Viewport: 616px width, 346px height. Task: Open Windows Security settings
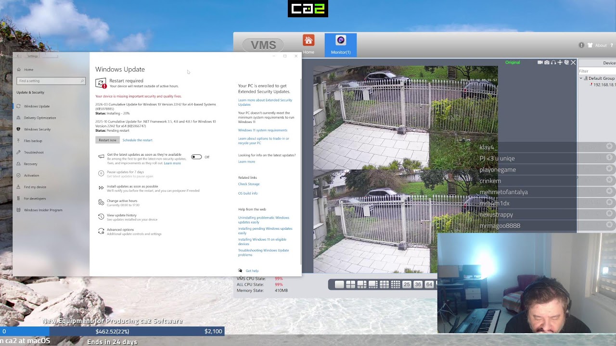click(37, 129)
